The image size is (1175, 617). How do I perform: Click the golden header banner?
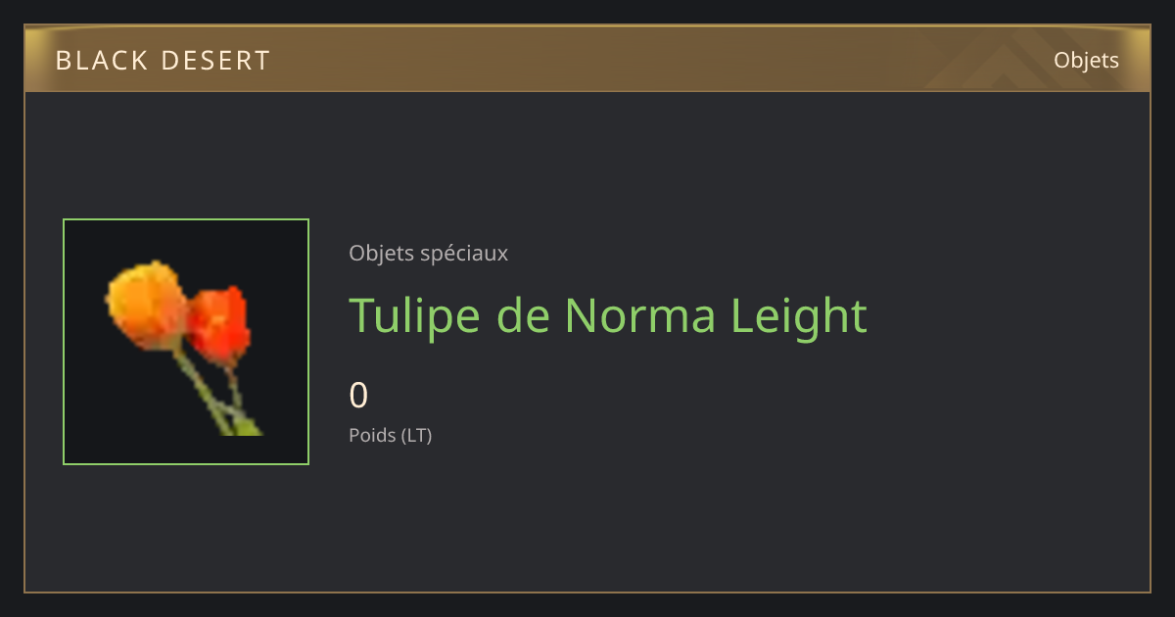(587, 59)
